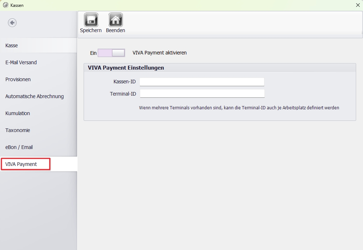Screen dimensions: 363x250
Task: Click the Speichern text label
Action: [x=91, y=31]
